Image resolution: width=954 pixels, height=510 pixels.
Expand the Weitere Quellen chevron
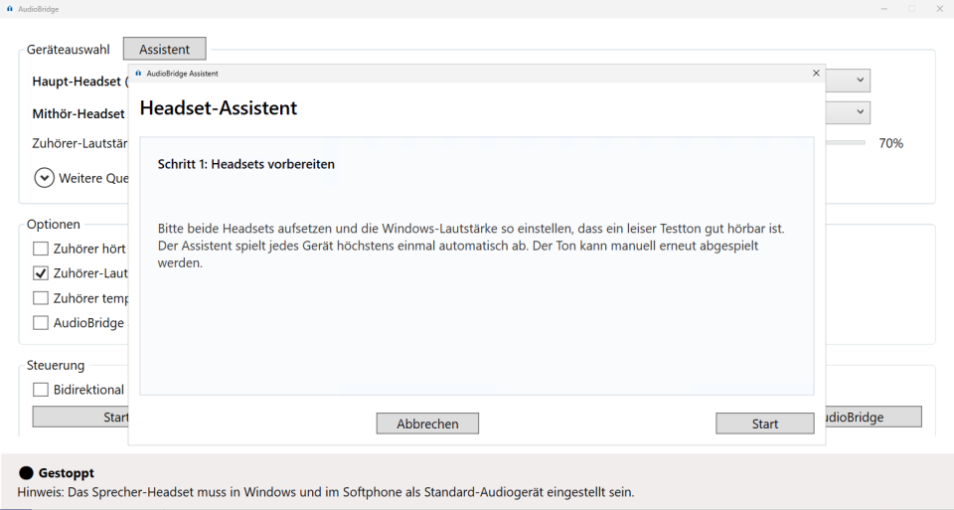pyautogui.click(x=44, y=178)
